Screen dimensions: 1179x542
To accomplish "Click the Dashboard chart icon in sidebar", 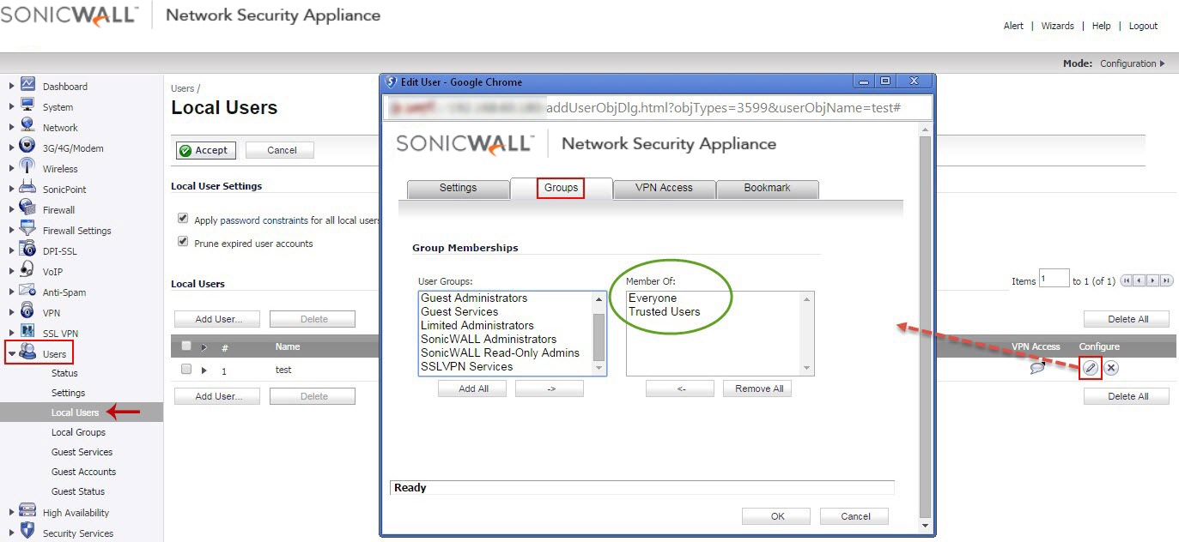I will (x=27, y=85).
